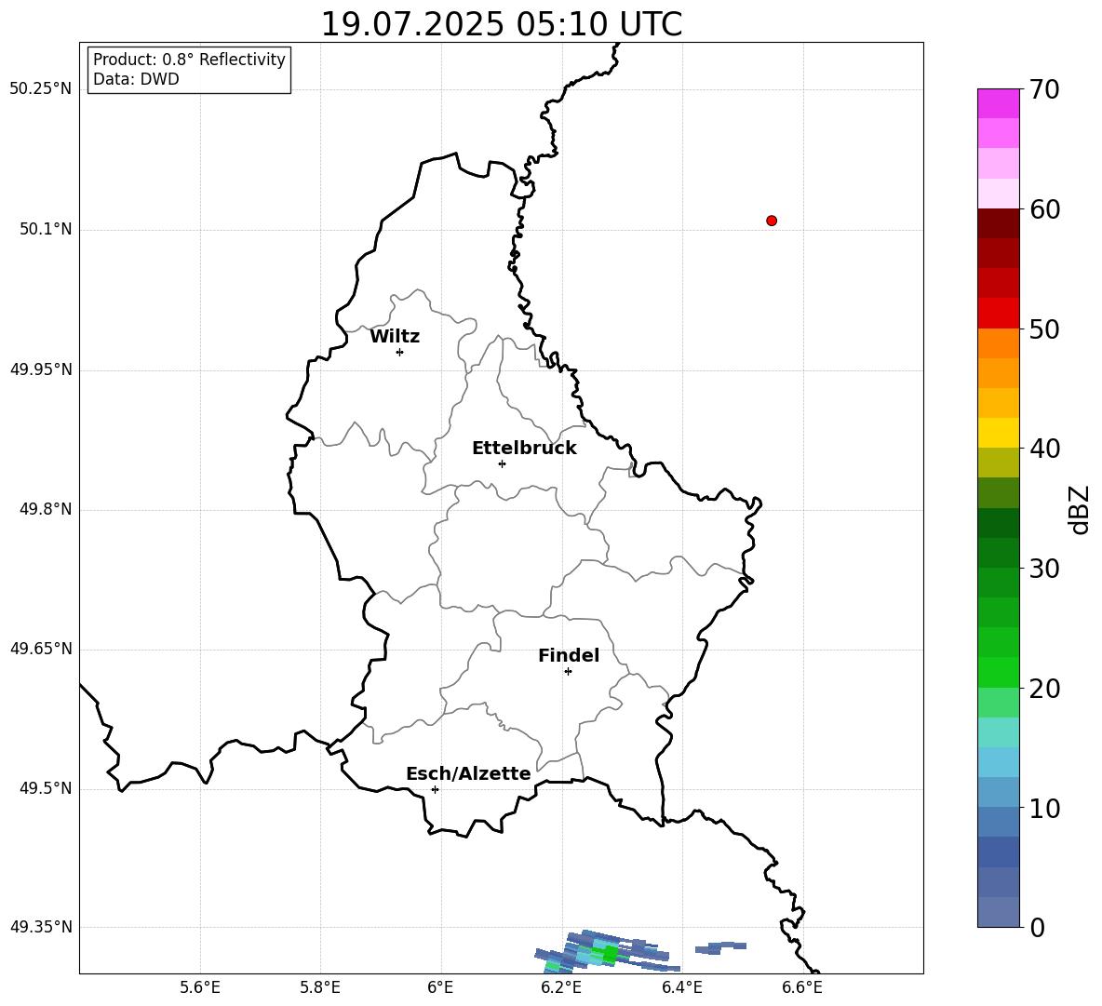Viewport: 1102px width, 1006px height.
Task: Click the 49.65°N latitude label
Action: tap(41, 648)
